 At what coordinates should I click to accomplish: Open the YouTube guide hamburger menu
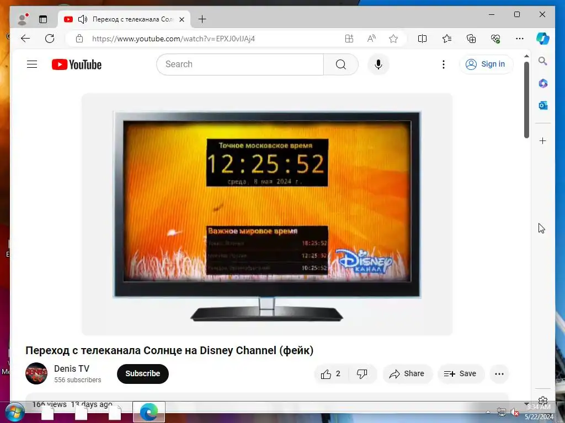point(32,64)
